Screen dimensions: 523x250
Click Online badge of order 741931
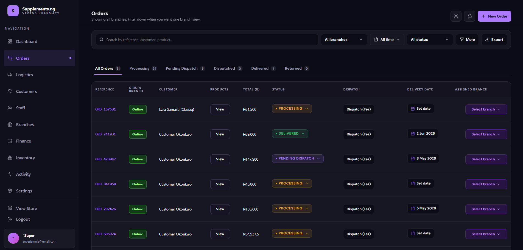click(x=138, y=134)
